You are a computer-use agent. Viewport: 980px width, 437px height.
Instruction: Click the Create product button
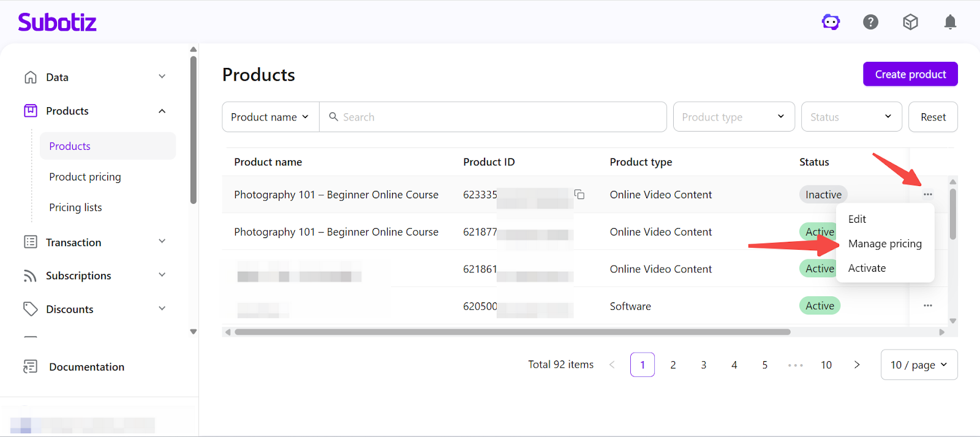tap(910, 74)
